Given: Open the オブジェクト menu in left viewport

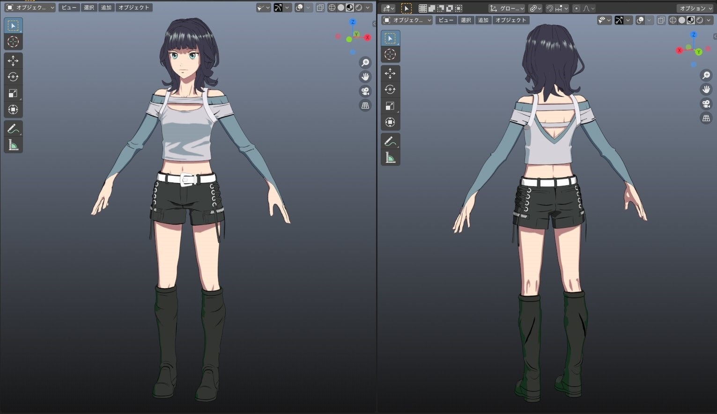Looking at the screenshot, I should tap(134, 7).
